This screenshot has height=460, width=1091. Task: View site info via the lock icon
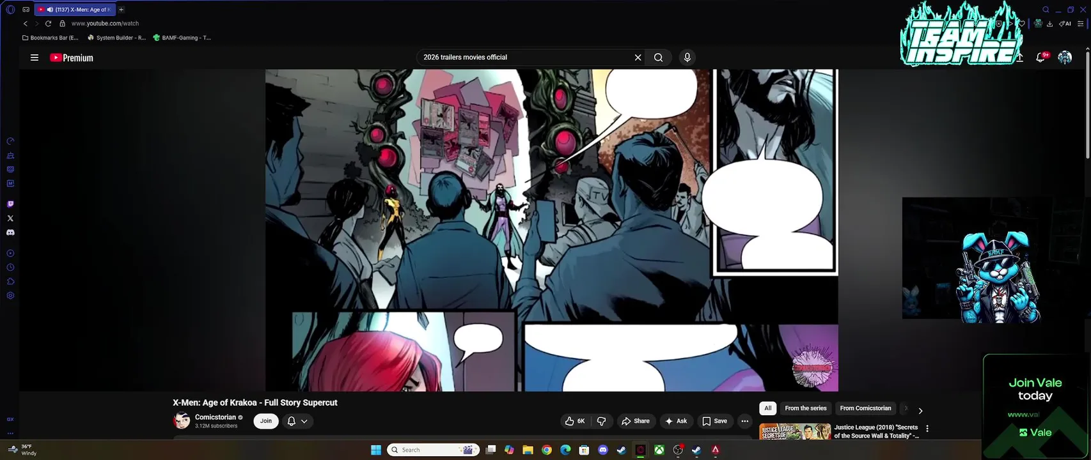point(62,24)
